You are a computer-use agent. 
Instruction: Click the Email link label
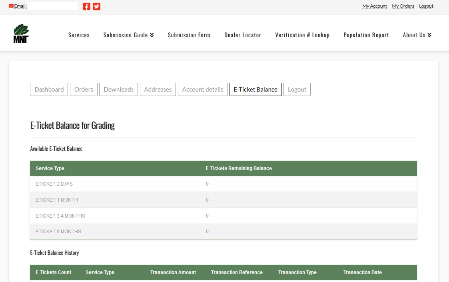20,6
